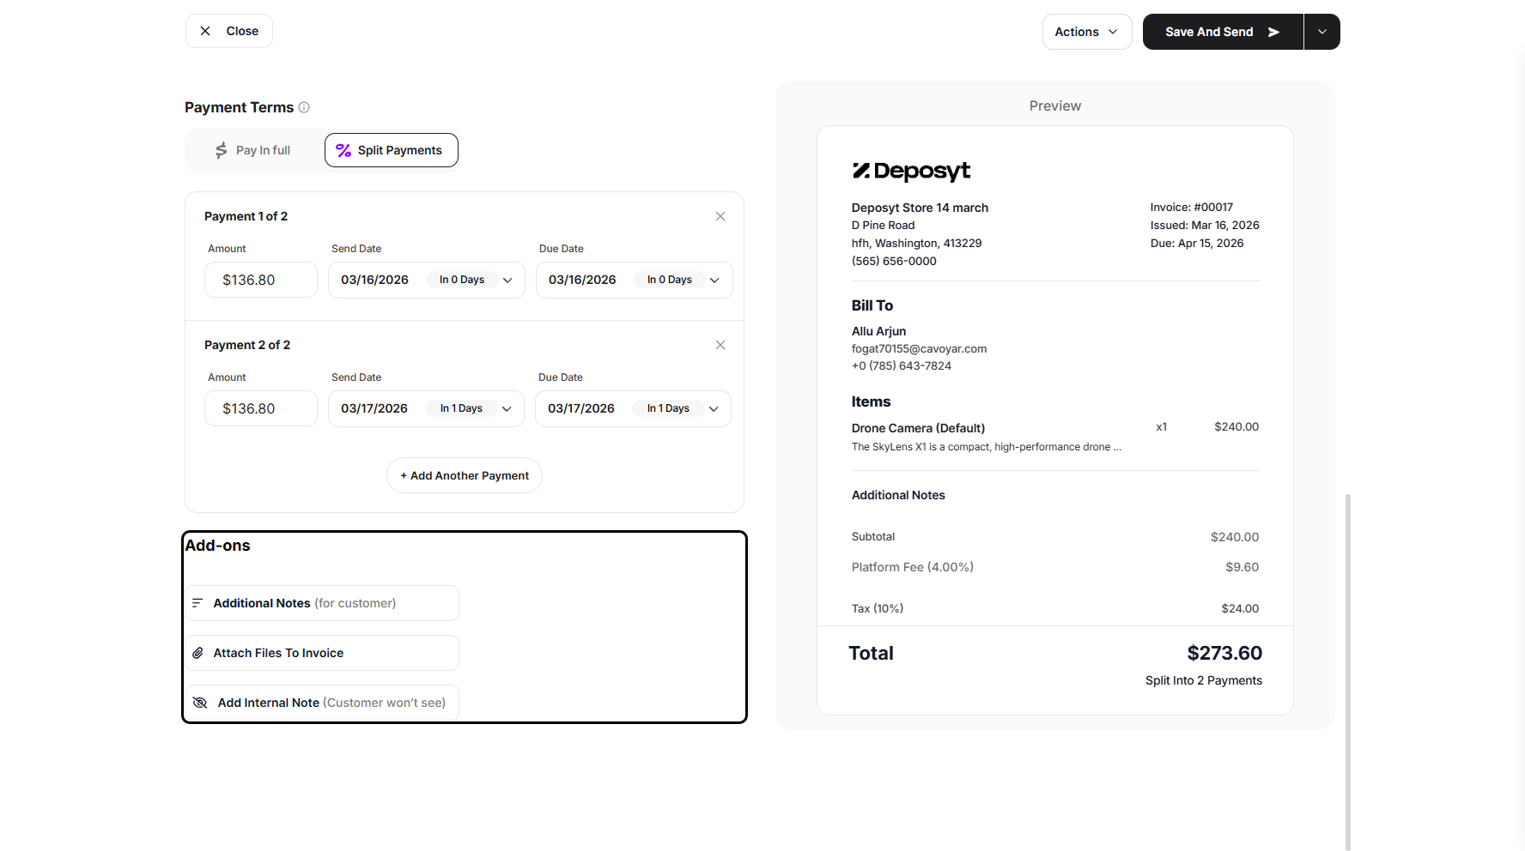Image resolution: width=1525 pixels, height=851 pixels.
Task: Click the paperclip icon for Attach Files
Action: point(197,653)
